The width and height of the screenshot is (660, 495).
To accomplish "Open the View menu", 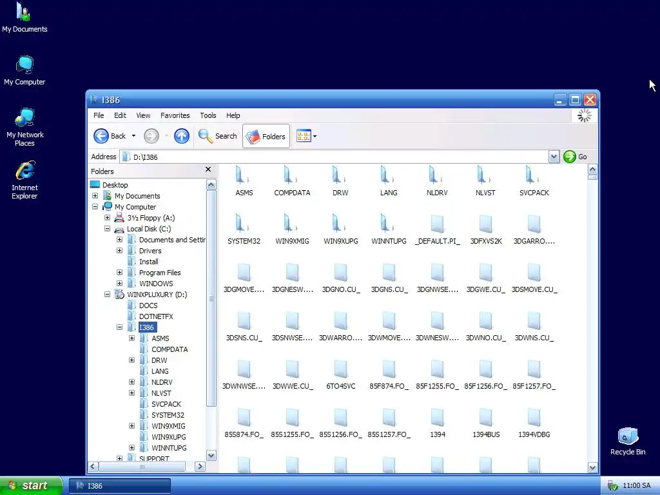I will (143, 115).
